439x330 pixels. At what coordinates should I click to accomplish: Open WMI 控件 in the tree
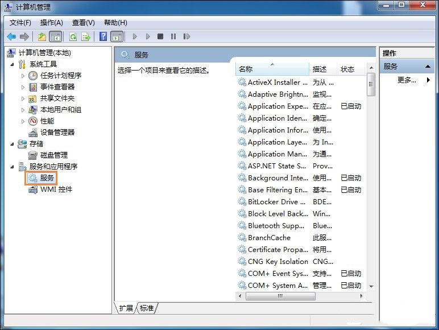coord(56,189)
